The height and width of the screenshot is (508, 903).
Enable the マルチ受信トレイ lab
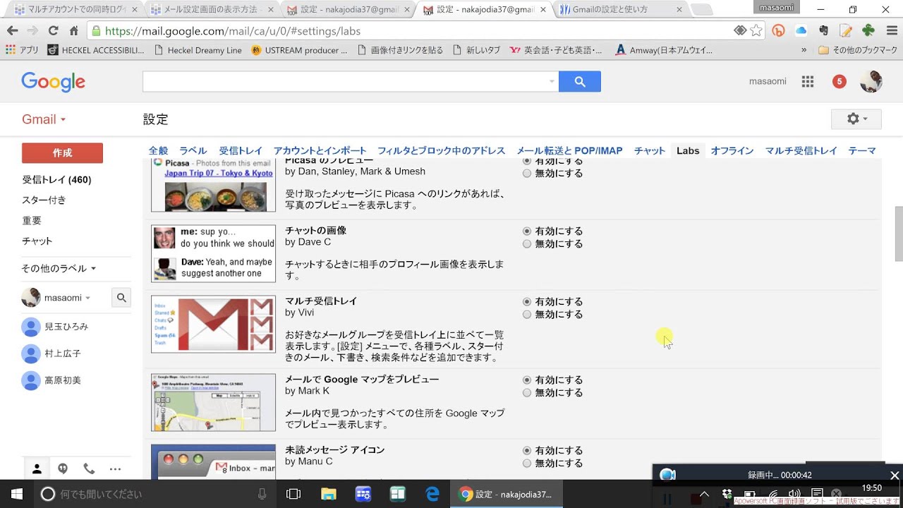pyautogui.click(x=527, y=301)
